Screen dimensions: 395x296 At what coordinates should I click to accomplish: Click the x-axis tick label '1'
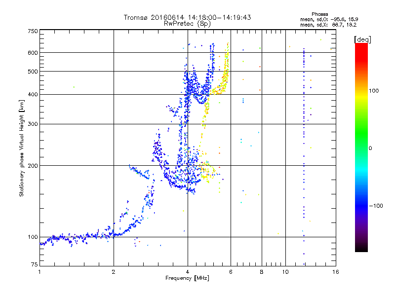(x=39, y=272)
